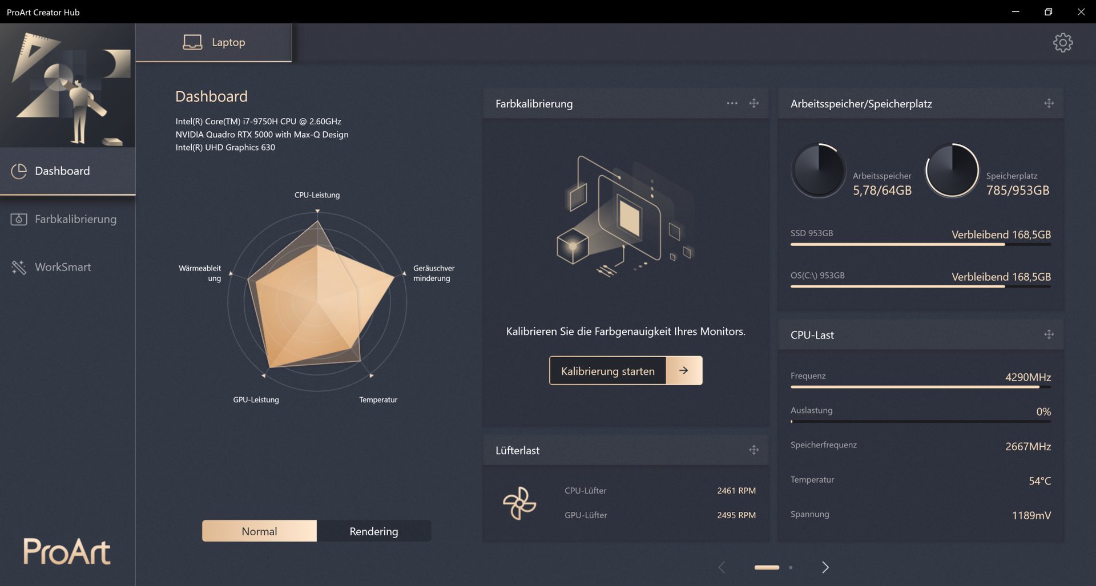Select the first page indicator dash
Viewport: 1096px width, 586px height.
pos(767,568)
